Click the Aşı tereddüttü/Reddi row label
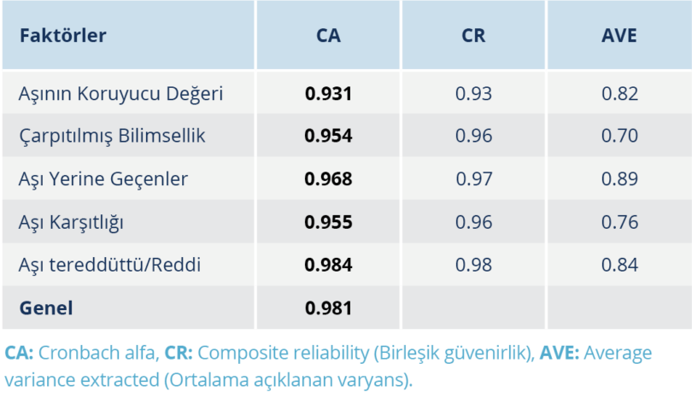Screen dimensions: 692x398 (110, 265)
